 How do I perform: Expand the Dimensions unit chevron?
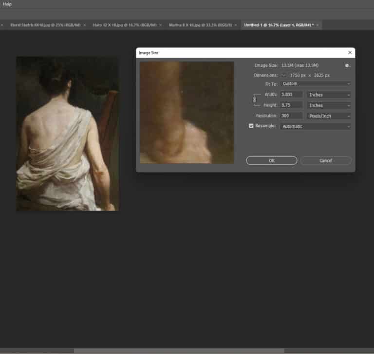tap(283, 76)
